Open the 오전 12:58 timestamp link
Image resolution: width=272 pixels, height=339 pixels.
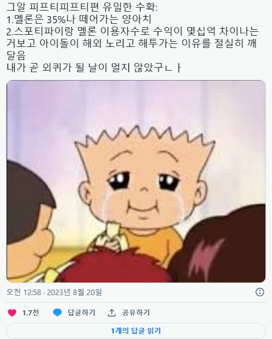point(24,292)
